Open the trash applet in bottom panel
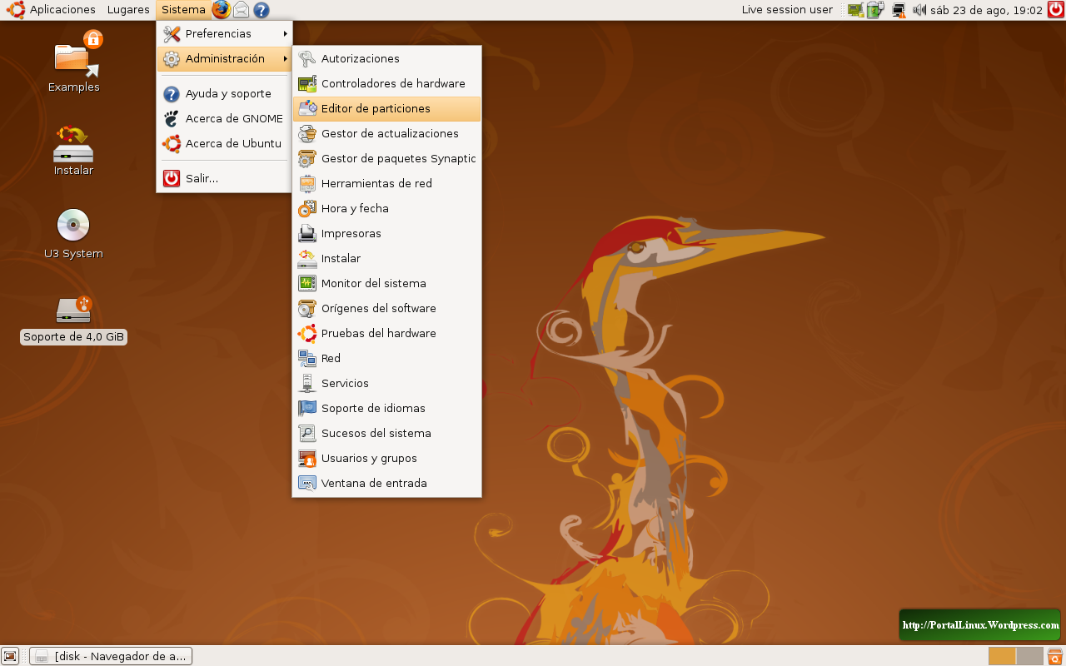Image resolution: width=1066 pixels, height=666 pixels. point(1055,656)
